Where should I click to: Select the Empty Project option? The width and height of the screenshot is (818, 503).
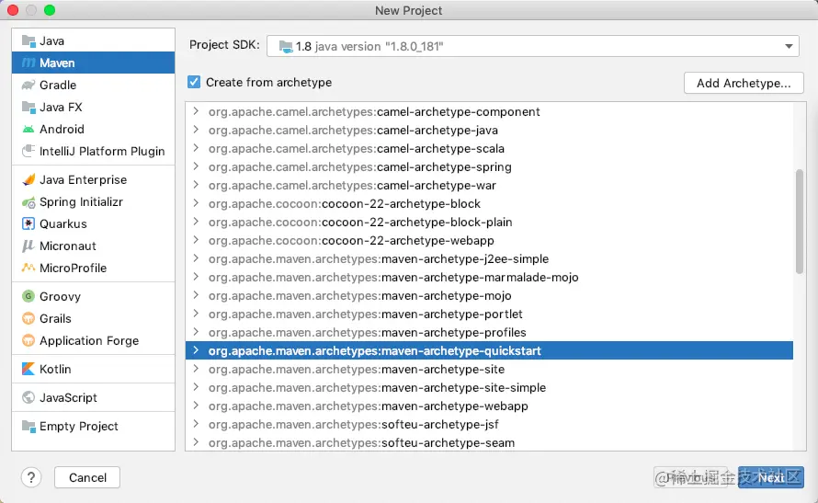click(x=78, y=427)
